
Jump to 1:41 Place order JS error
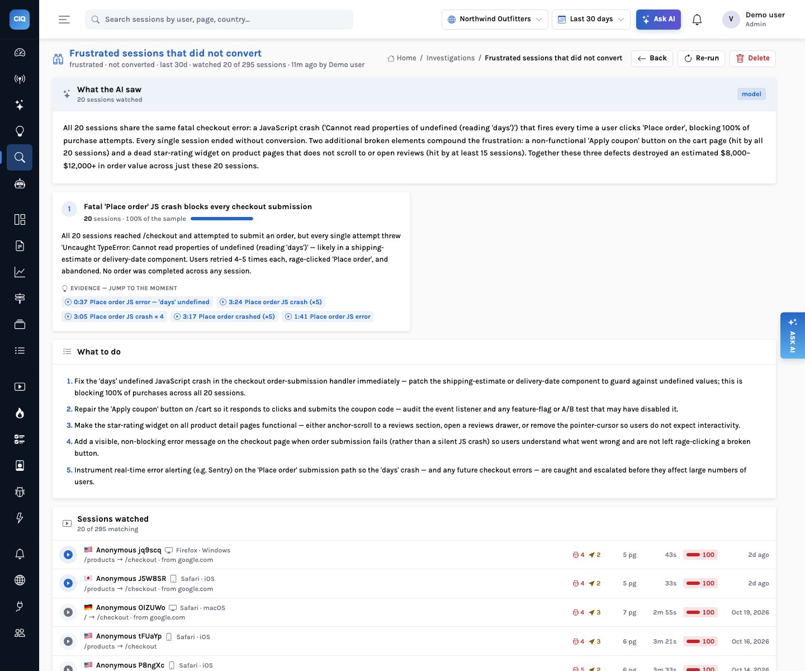tap(328, 316)
